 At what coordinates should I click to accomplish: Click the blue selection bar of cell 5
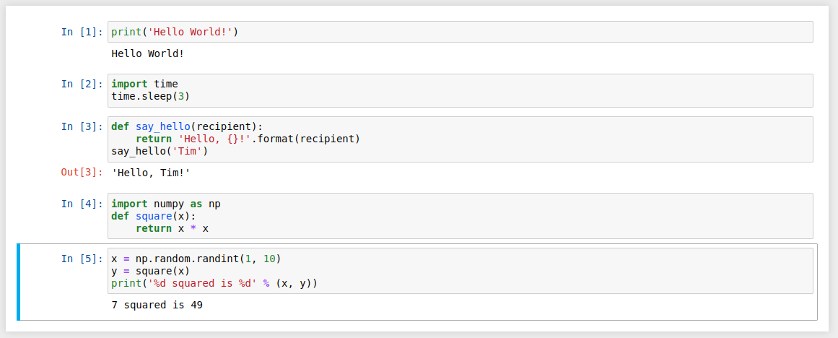[x=19, y=282]
